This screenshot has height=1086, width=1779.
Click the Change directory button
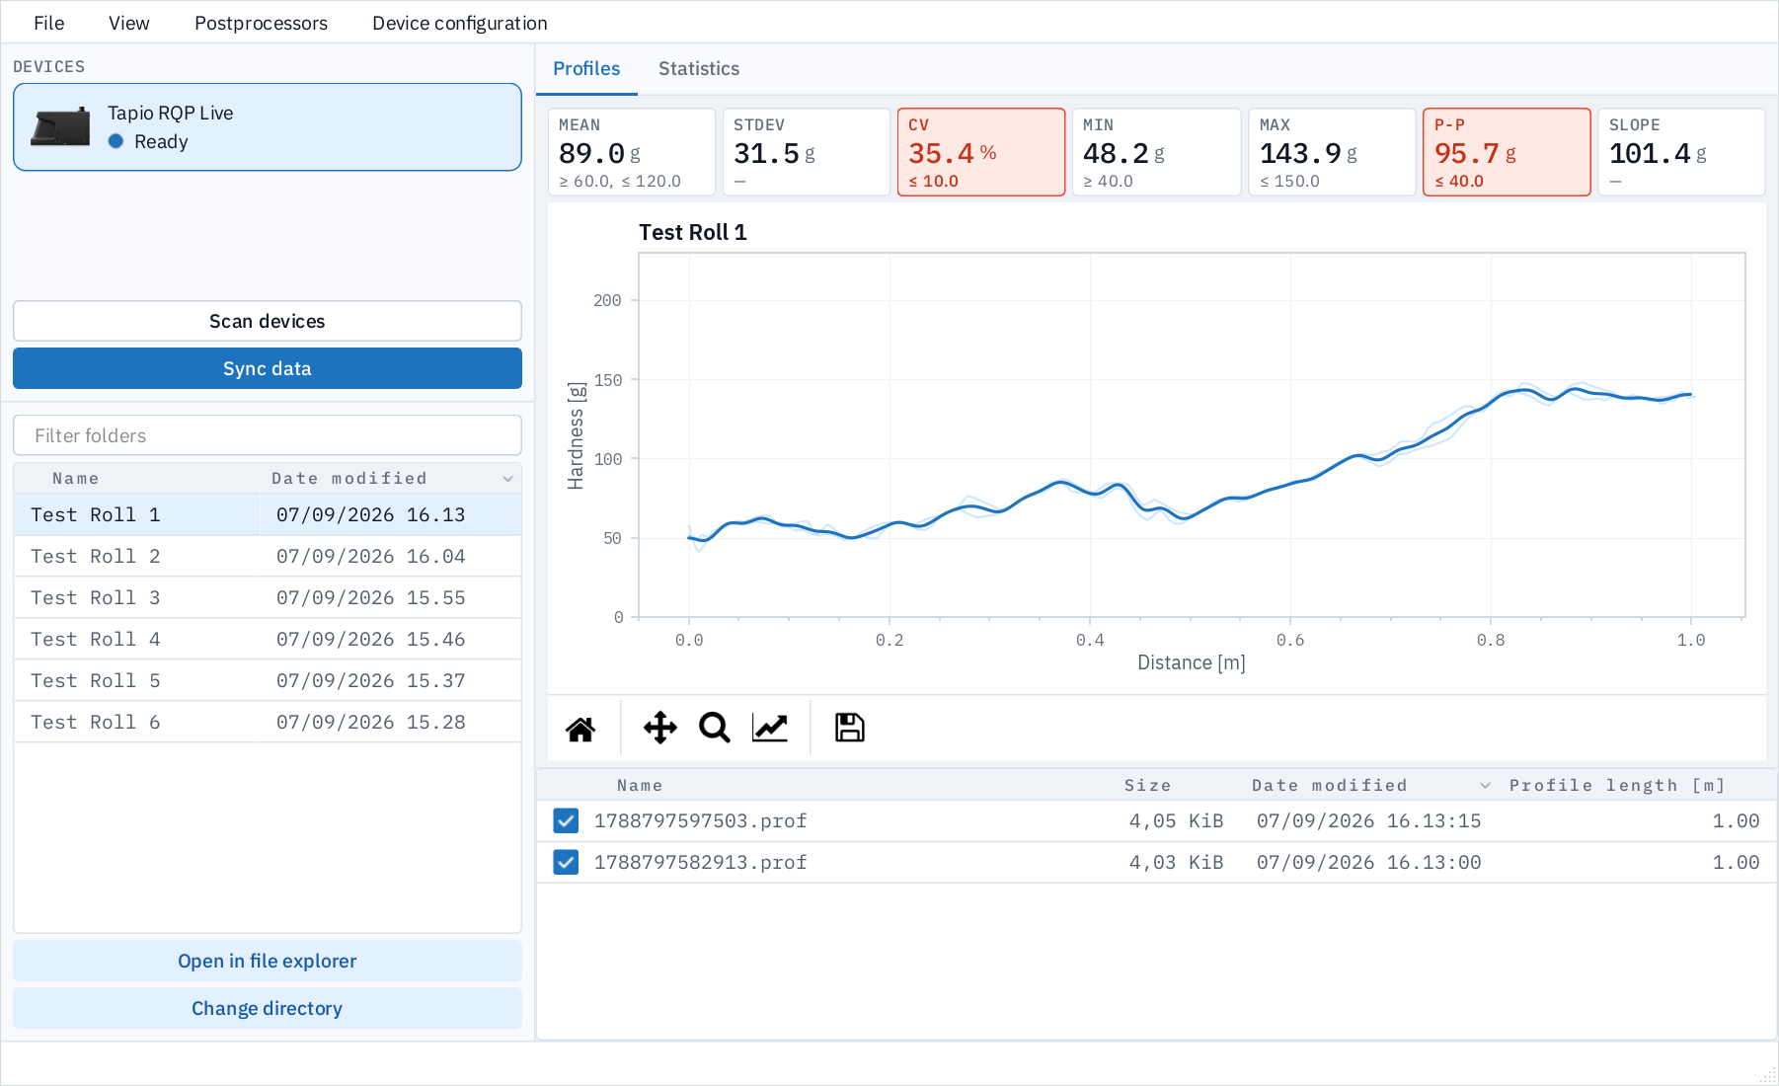tap(268, 1008)
